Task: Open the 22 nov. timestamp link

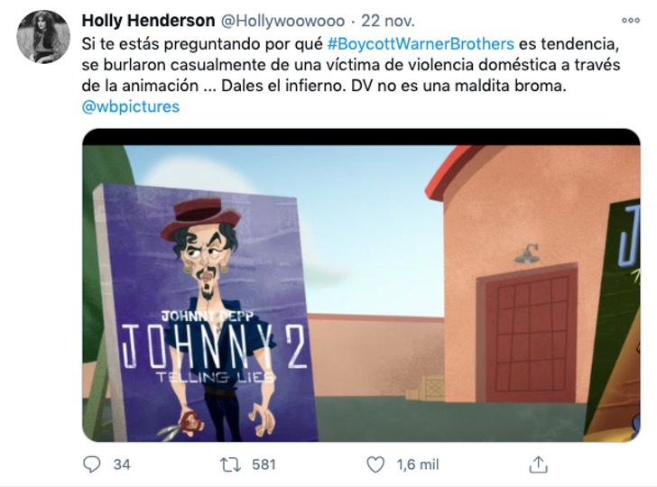Action: 388,21
